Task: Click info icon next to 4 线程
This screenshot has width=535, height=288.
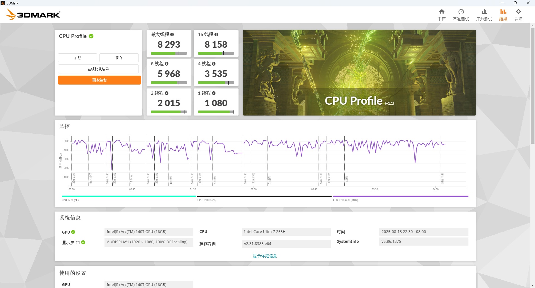Action: pos(214,64)
